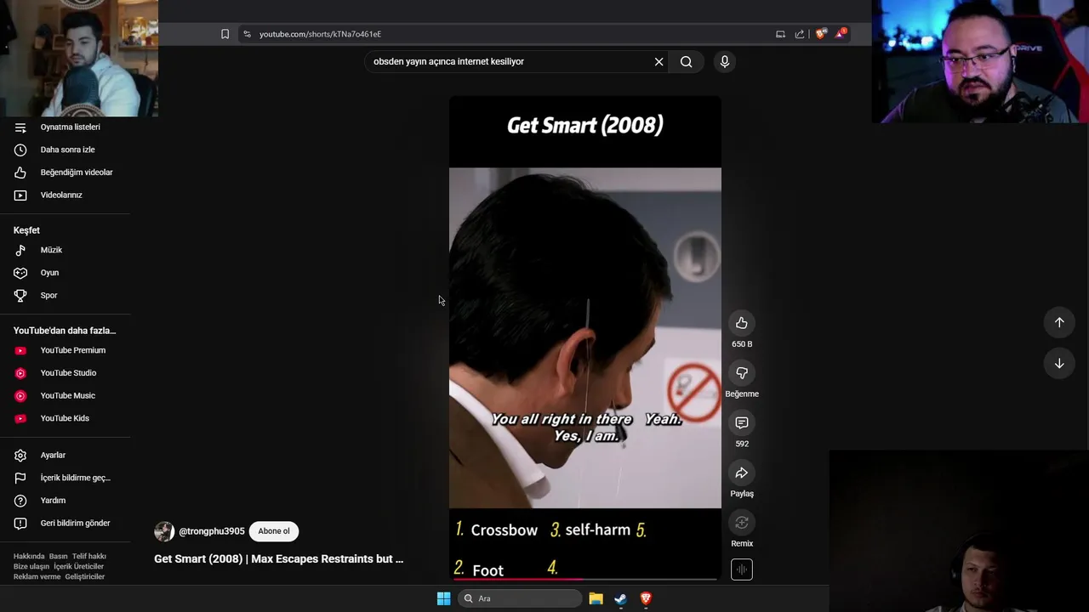The image size is (1089, 612).
Task: Go to previous short with up arrow
Action: coord(1059,322)
